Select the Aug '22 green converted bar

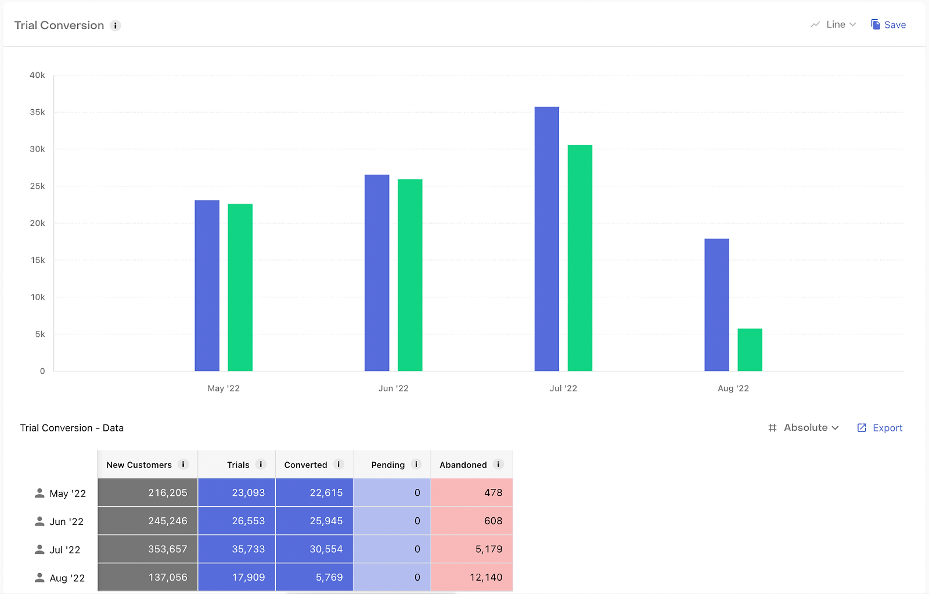[750, 350]
